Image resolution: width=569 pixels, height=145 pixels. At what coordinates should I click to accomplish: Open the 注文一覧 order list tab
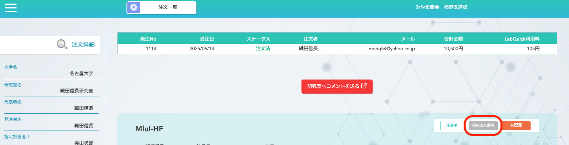click(x=161, y=7)
